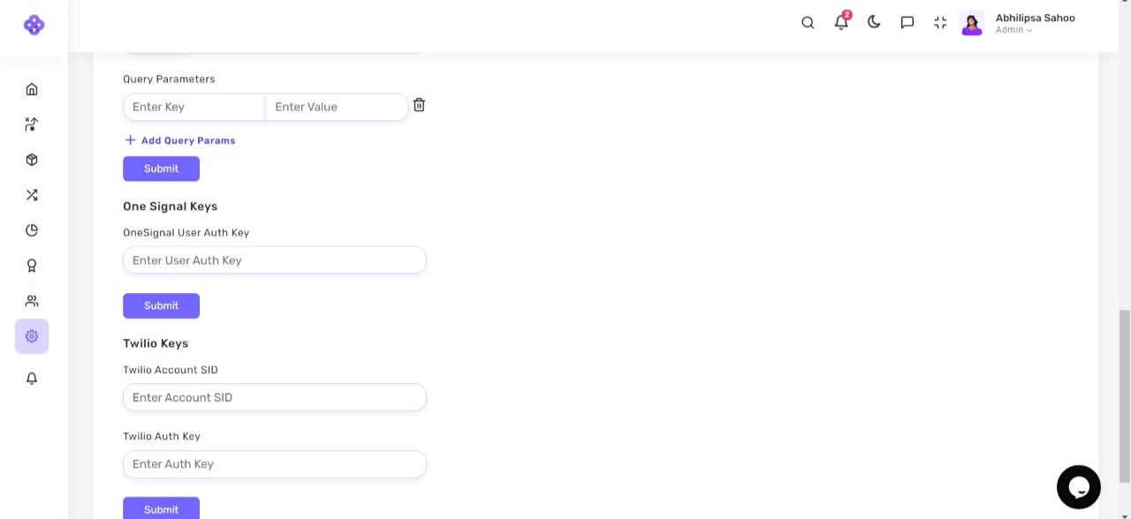1131x519 pixels.
Task: Toggle fullscreen mode icon in the header
Action: pyautogui.click(x=940, y=23)
